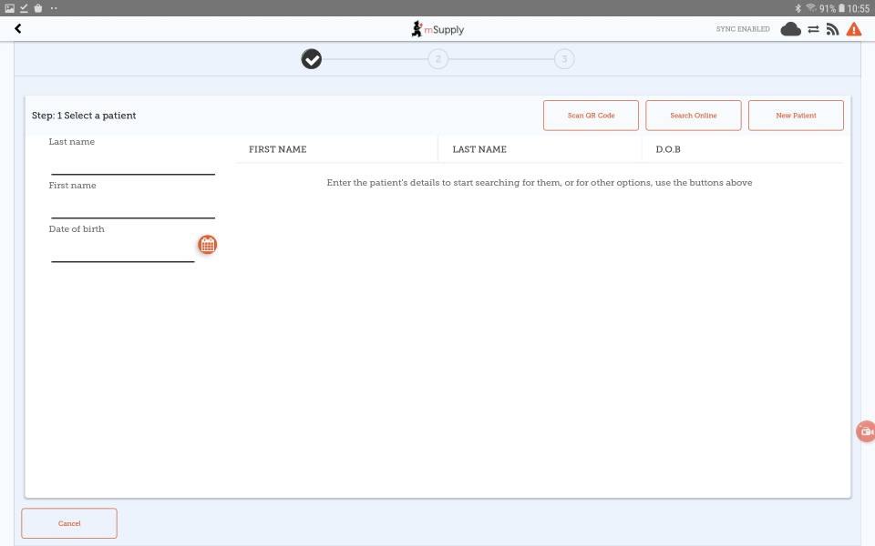Select the completed step one checkmark
This screenshot has height=546, width=875.
tap(312, 59)
